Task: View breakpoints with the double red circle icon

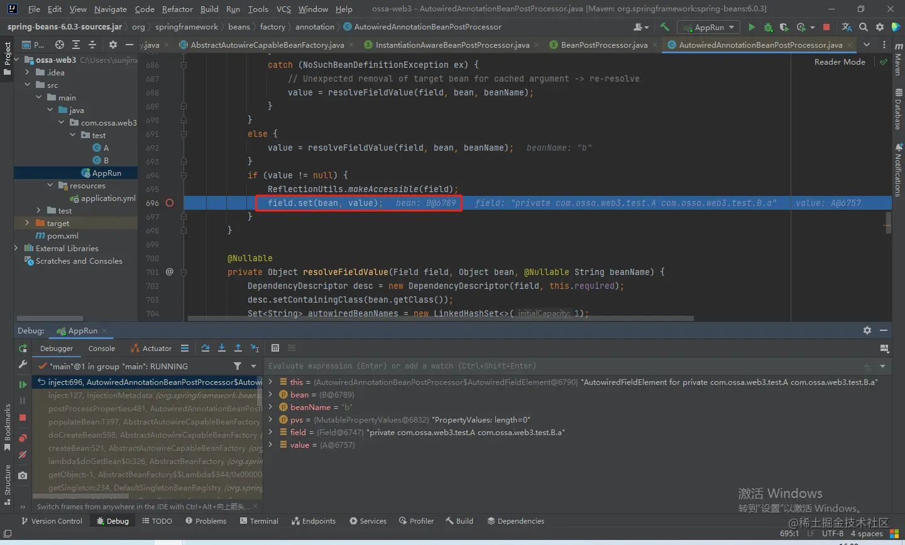Action: [23, 438]
